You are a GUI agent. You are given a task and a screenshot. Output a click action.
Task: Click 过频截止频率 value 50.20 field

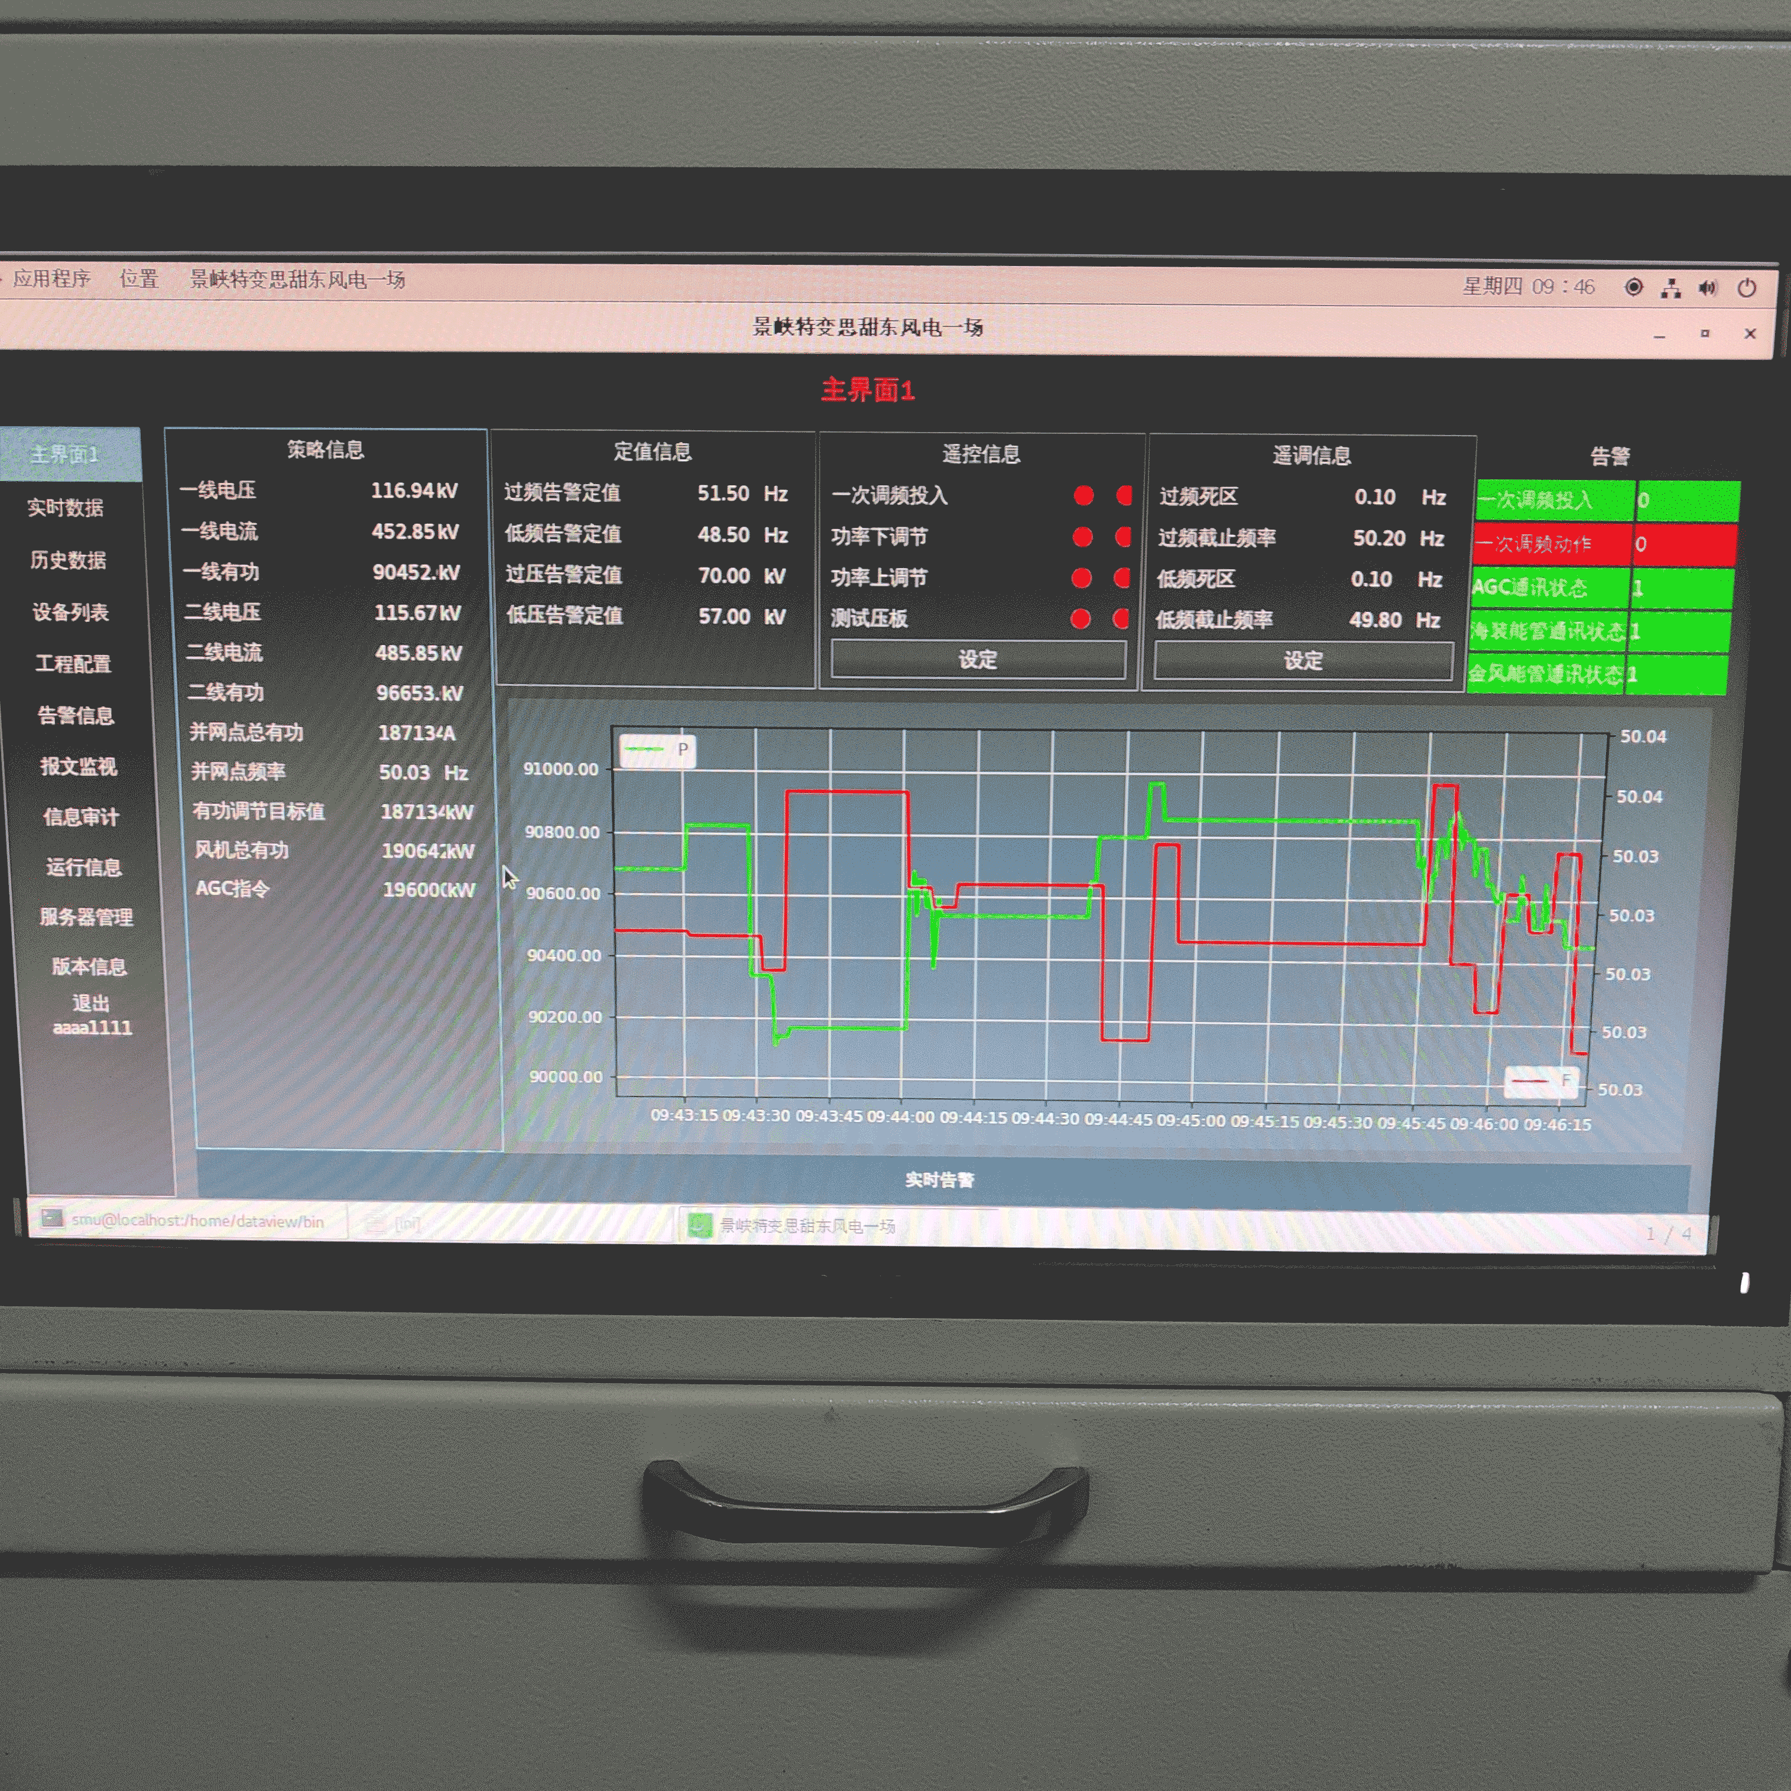1378,538
